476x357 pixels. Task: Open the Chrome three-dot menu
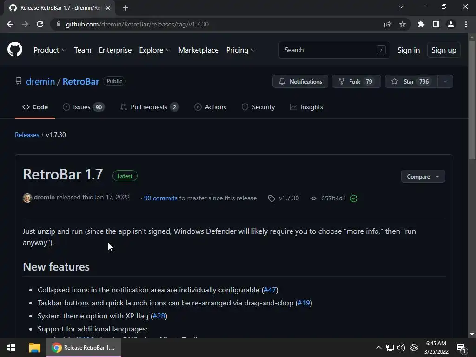tap(466, 24)
